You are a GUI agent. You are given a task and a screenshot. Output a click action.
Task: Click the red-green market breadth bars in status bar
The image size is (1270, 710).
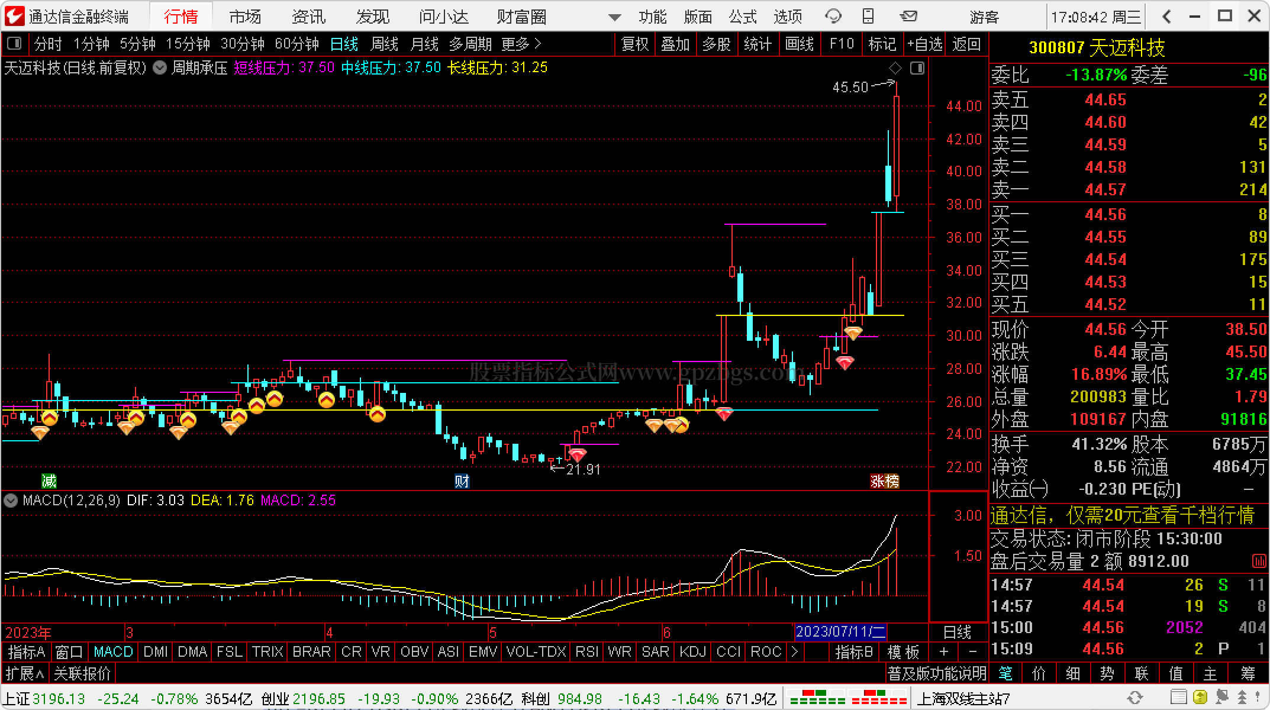tap(849, 698)
